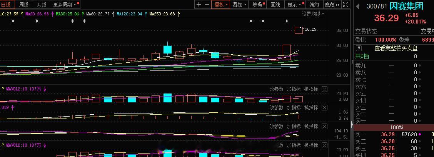434x157 pixels.
Task: Click the 买三 price 36.26
Action: (x=388, y=148)
